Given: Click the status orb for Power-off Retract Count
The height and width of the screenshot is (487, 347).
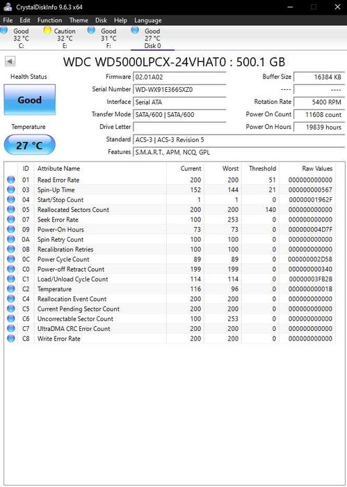Looking at the screenshot, I should click(11, 269).
